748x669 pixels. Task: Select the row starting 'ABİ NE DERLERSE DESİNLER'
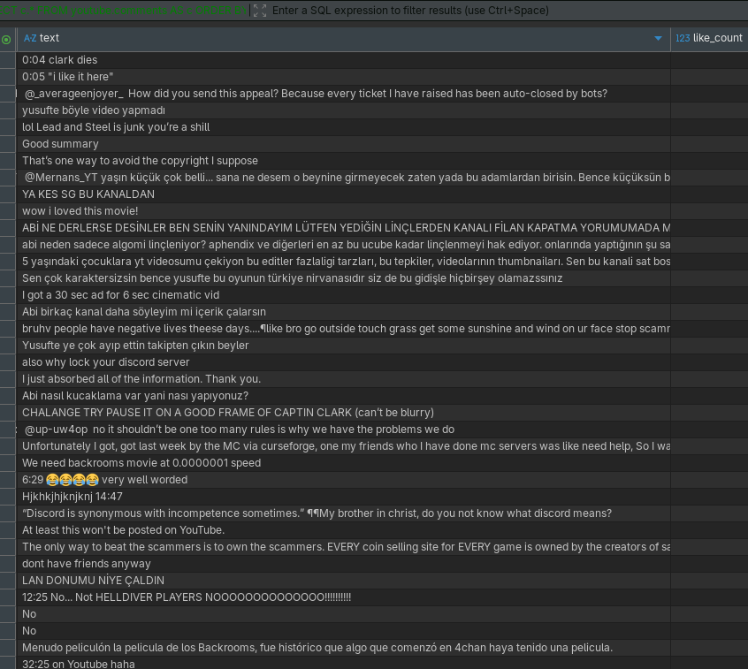343,228
